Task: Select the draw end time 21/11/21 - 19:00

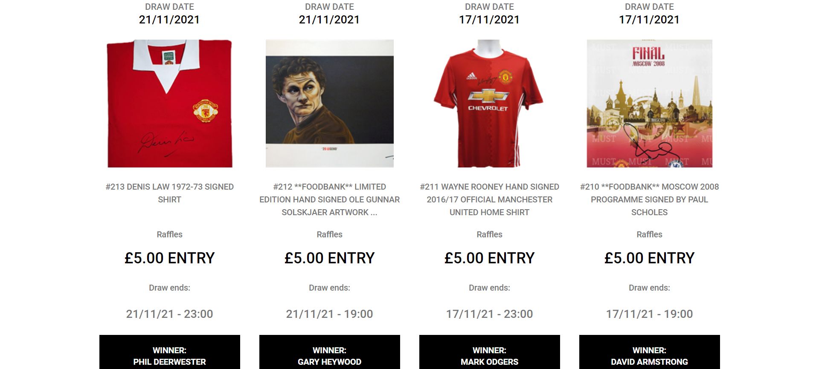Action: [329, 314]
